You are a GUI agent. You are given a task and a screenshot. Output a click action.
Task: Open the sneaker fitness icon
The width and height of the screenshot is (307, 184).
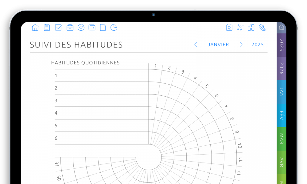(262, 28)
